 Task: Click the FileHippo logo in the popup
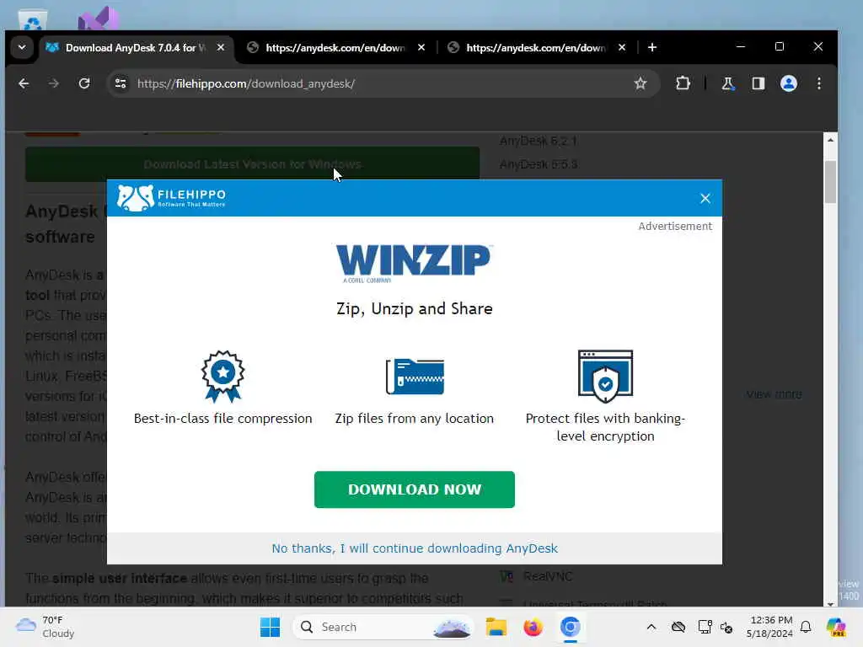pyautogui.click(x=171, y=198)
